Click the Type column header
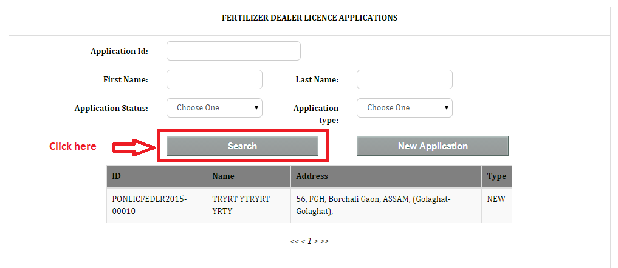Image resolution: width=618 pixels, height=268 pixels. pos(496,176)
